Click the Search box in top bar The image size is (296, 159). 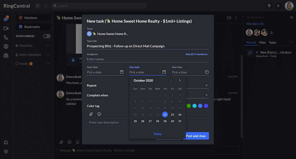[x=99, y=6]
